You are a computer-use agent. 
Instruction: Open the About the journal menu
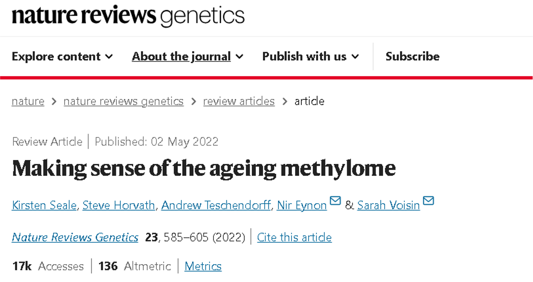[x=187, y=57]
